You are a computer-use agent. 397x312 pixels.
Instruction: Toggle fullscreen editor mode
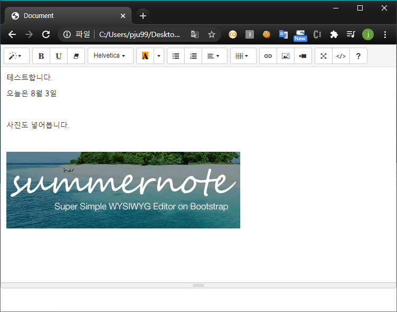click(324, 56)
